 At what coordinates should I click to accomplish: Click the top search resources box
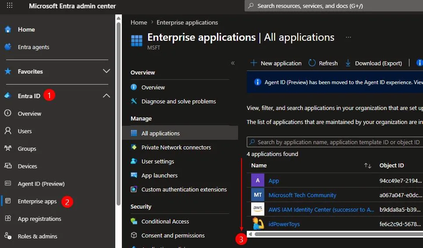(x=334, y=6)
